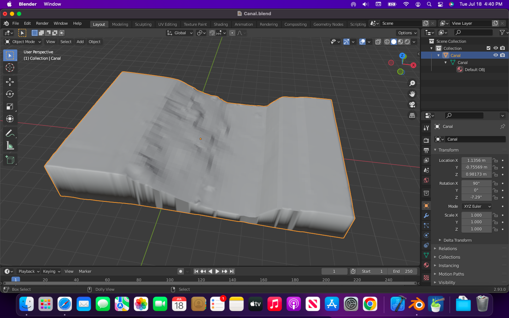Open the Options dropdown
This screenshot has height=318, width=509.
click(408, 33)
